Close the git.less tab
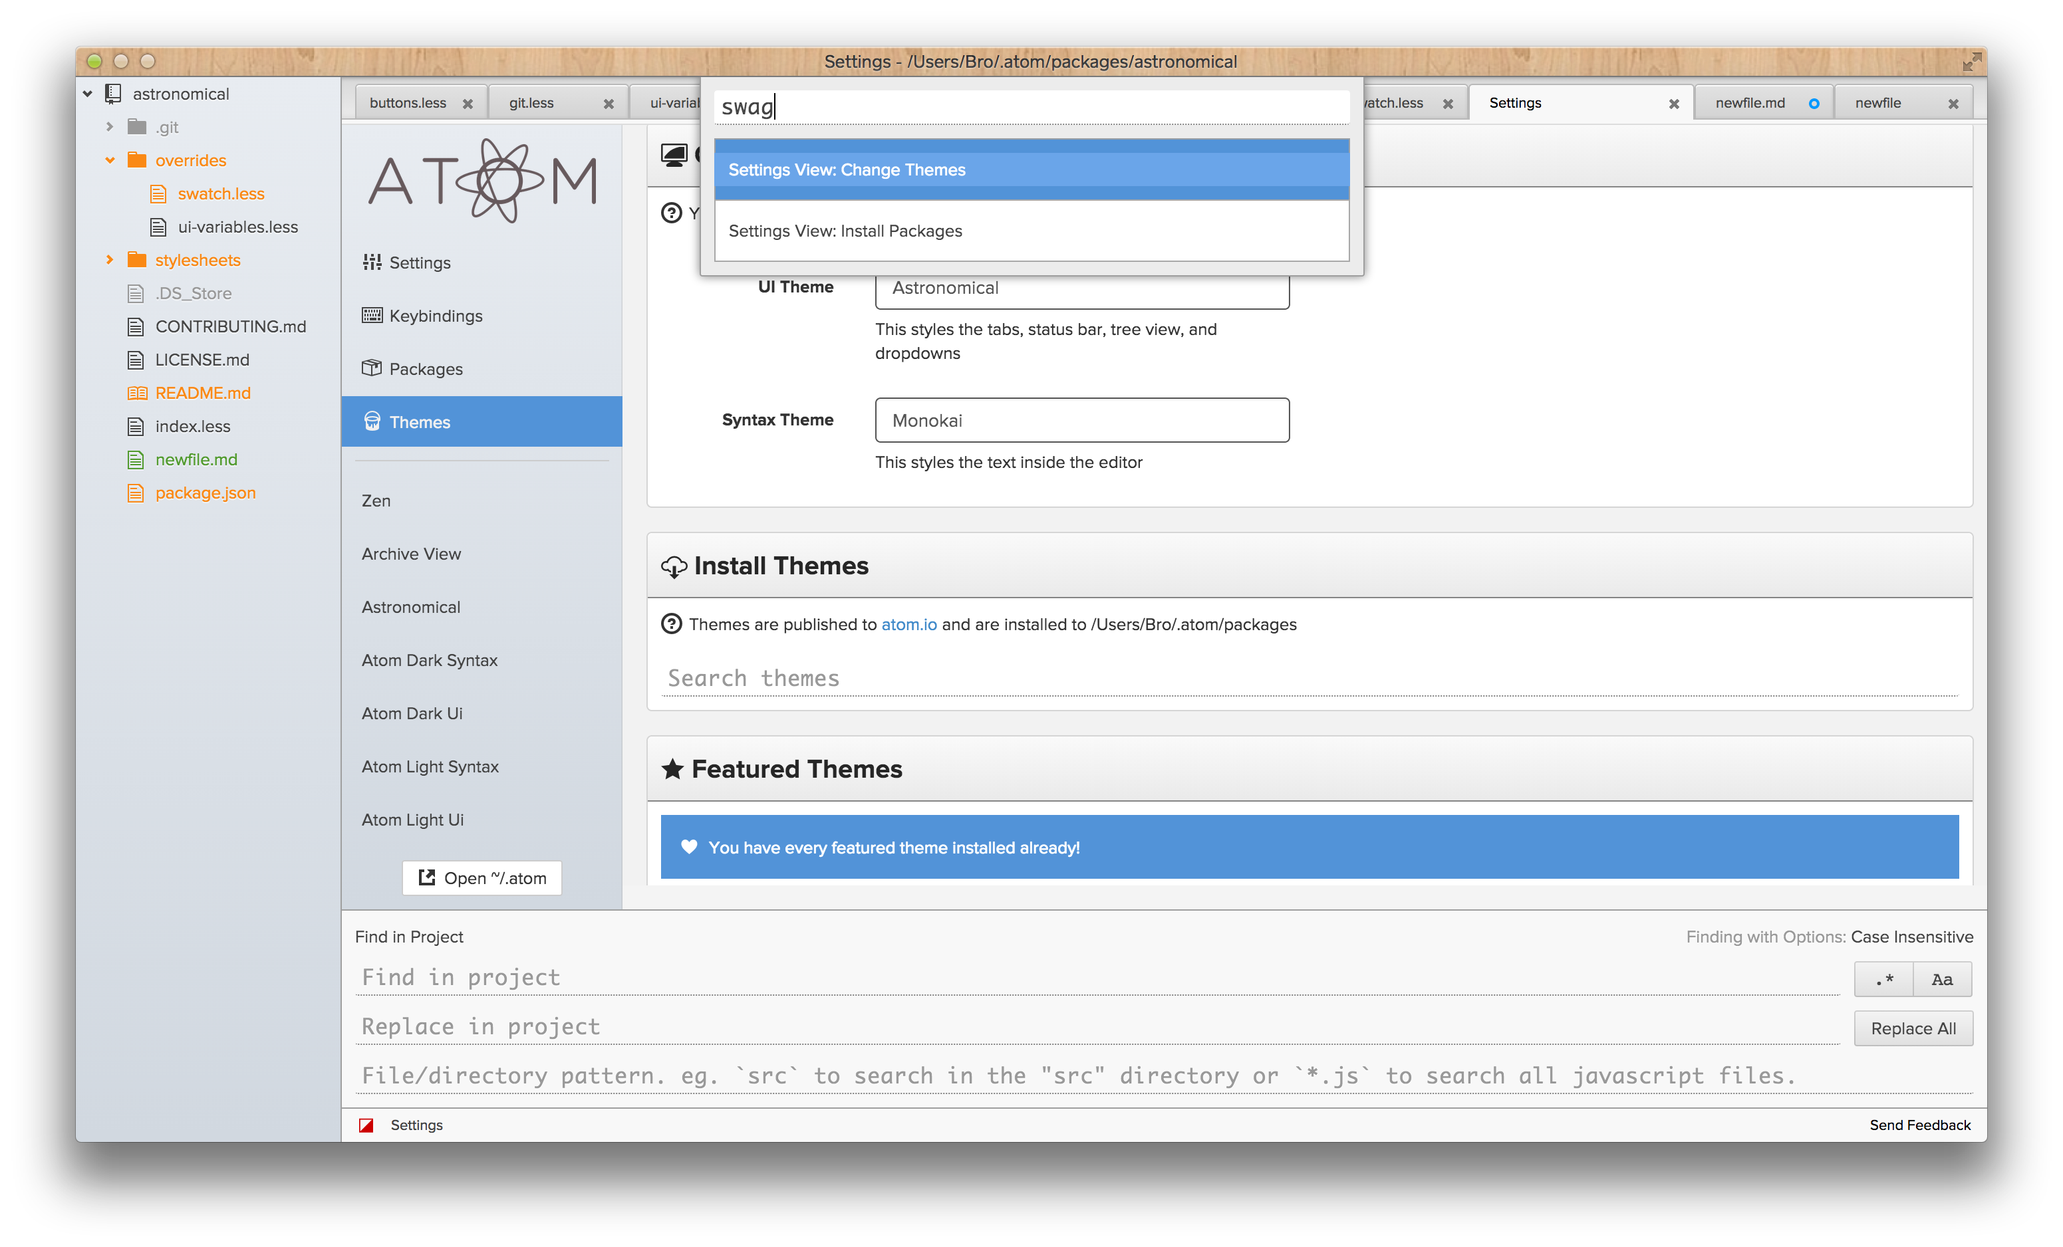 609,104
